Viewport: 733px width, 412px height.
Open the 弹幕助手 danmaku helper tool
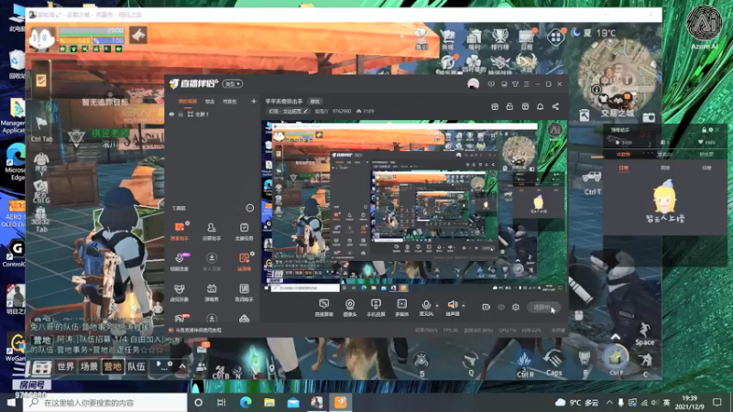pyautogui.click(x=180, y=232)
